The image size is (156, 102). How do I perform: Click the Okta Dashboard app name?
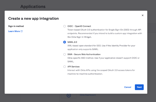(87, 95)
